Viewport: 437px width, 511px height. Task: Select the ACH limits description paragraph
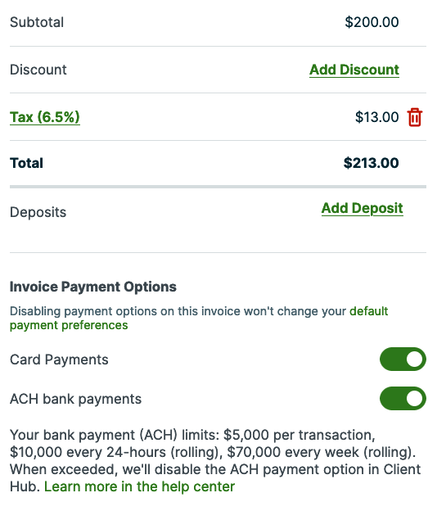click(215, 460)
